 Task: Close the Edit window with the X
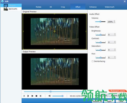(x=125, y=1)
